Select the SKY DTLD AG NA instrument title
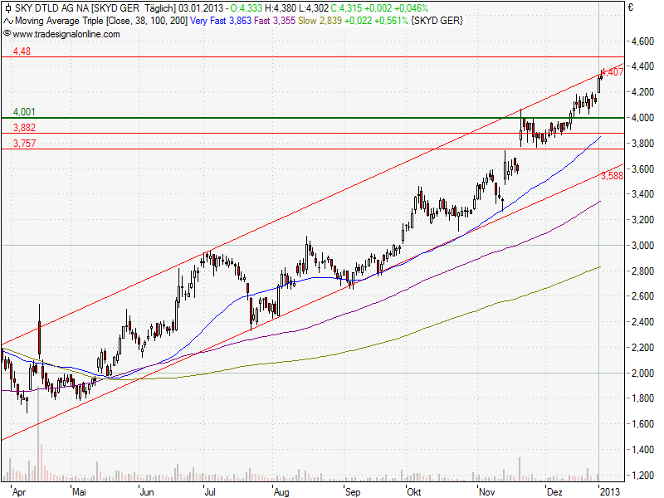The image size is (664, 498). click(51, 8)
